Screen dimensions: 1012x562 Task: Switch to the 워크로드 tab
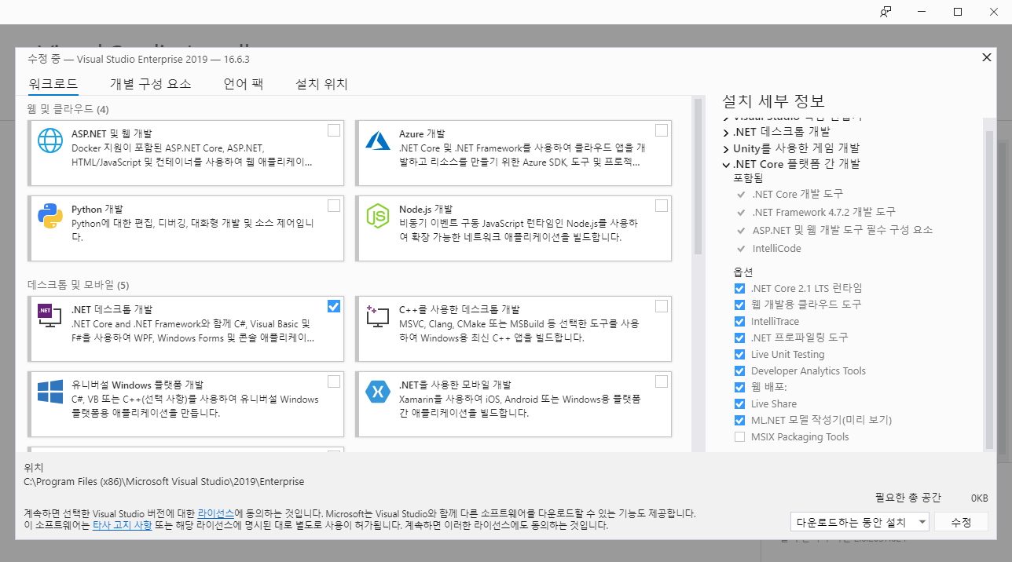pos(53,84)
